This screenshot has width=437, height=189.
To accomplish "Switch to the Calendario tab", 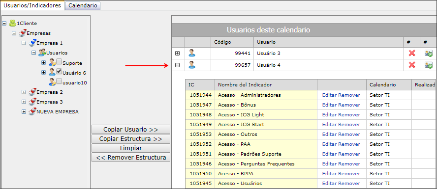I will (x=83, y=5).
